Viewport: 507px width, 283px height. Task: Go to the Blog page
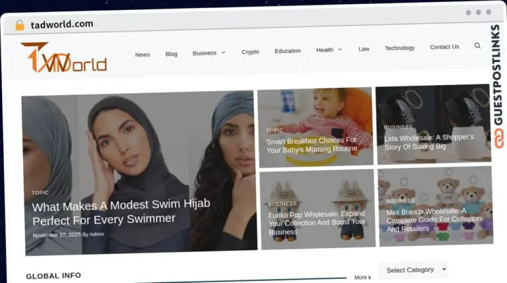171,54
